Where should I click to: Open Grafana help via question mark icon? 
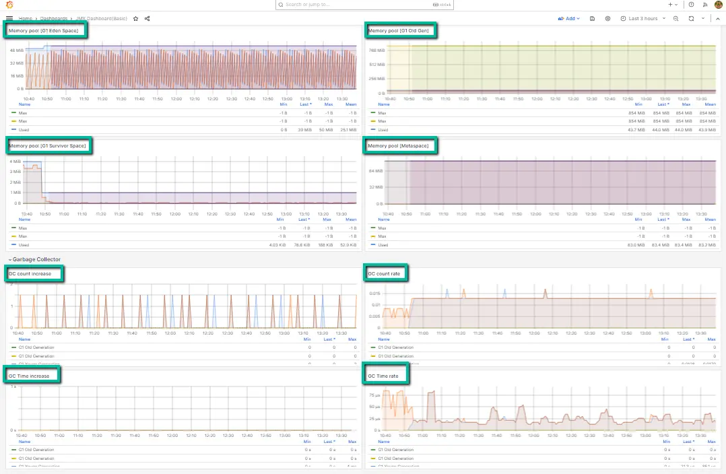(691, 5)
